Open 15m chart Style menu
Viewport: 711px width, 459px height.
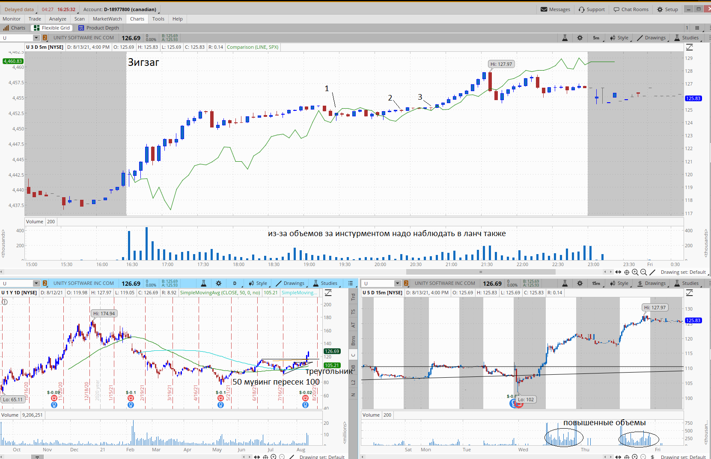(x=620, y=283)
